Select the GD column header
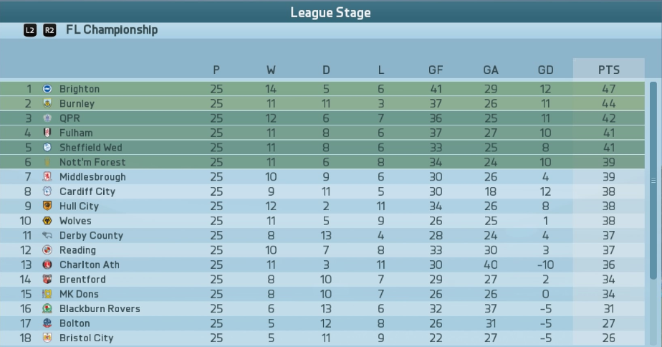 click(x=545, y=70)
